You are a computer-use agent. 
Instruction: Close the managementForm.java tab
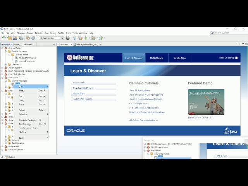(x=100, y=45)
